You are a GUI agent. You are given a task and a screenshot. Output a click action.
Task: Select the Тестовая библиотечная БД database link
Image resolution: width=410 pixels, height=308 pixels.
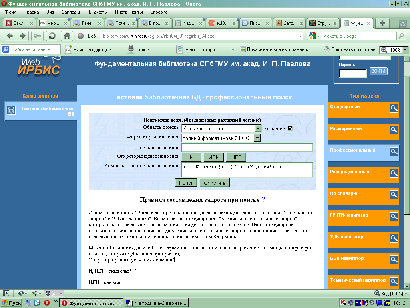point(48,111)
